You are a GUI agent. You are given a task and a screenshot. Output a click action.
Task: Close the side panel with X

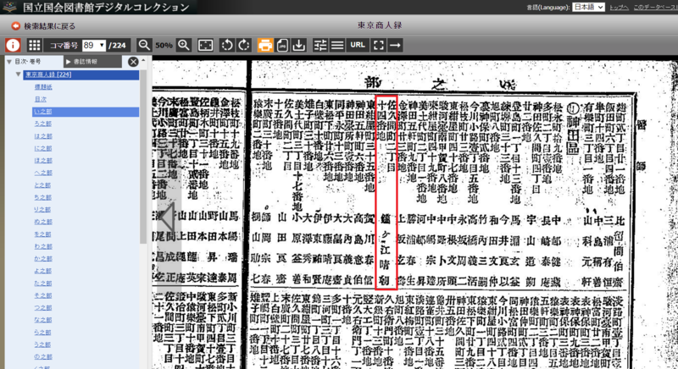[x=133, y=62]
